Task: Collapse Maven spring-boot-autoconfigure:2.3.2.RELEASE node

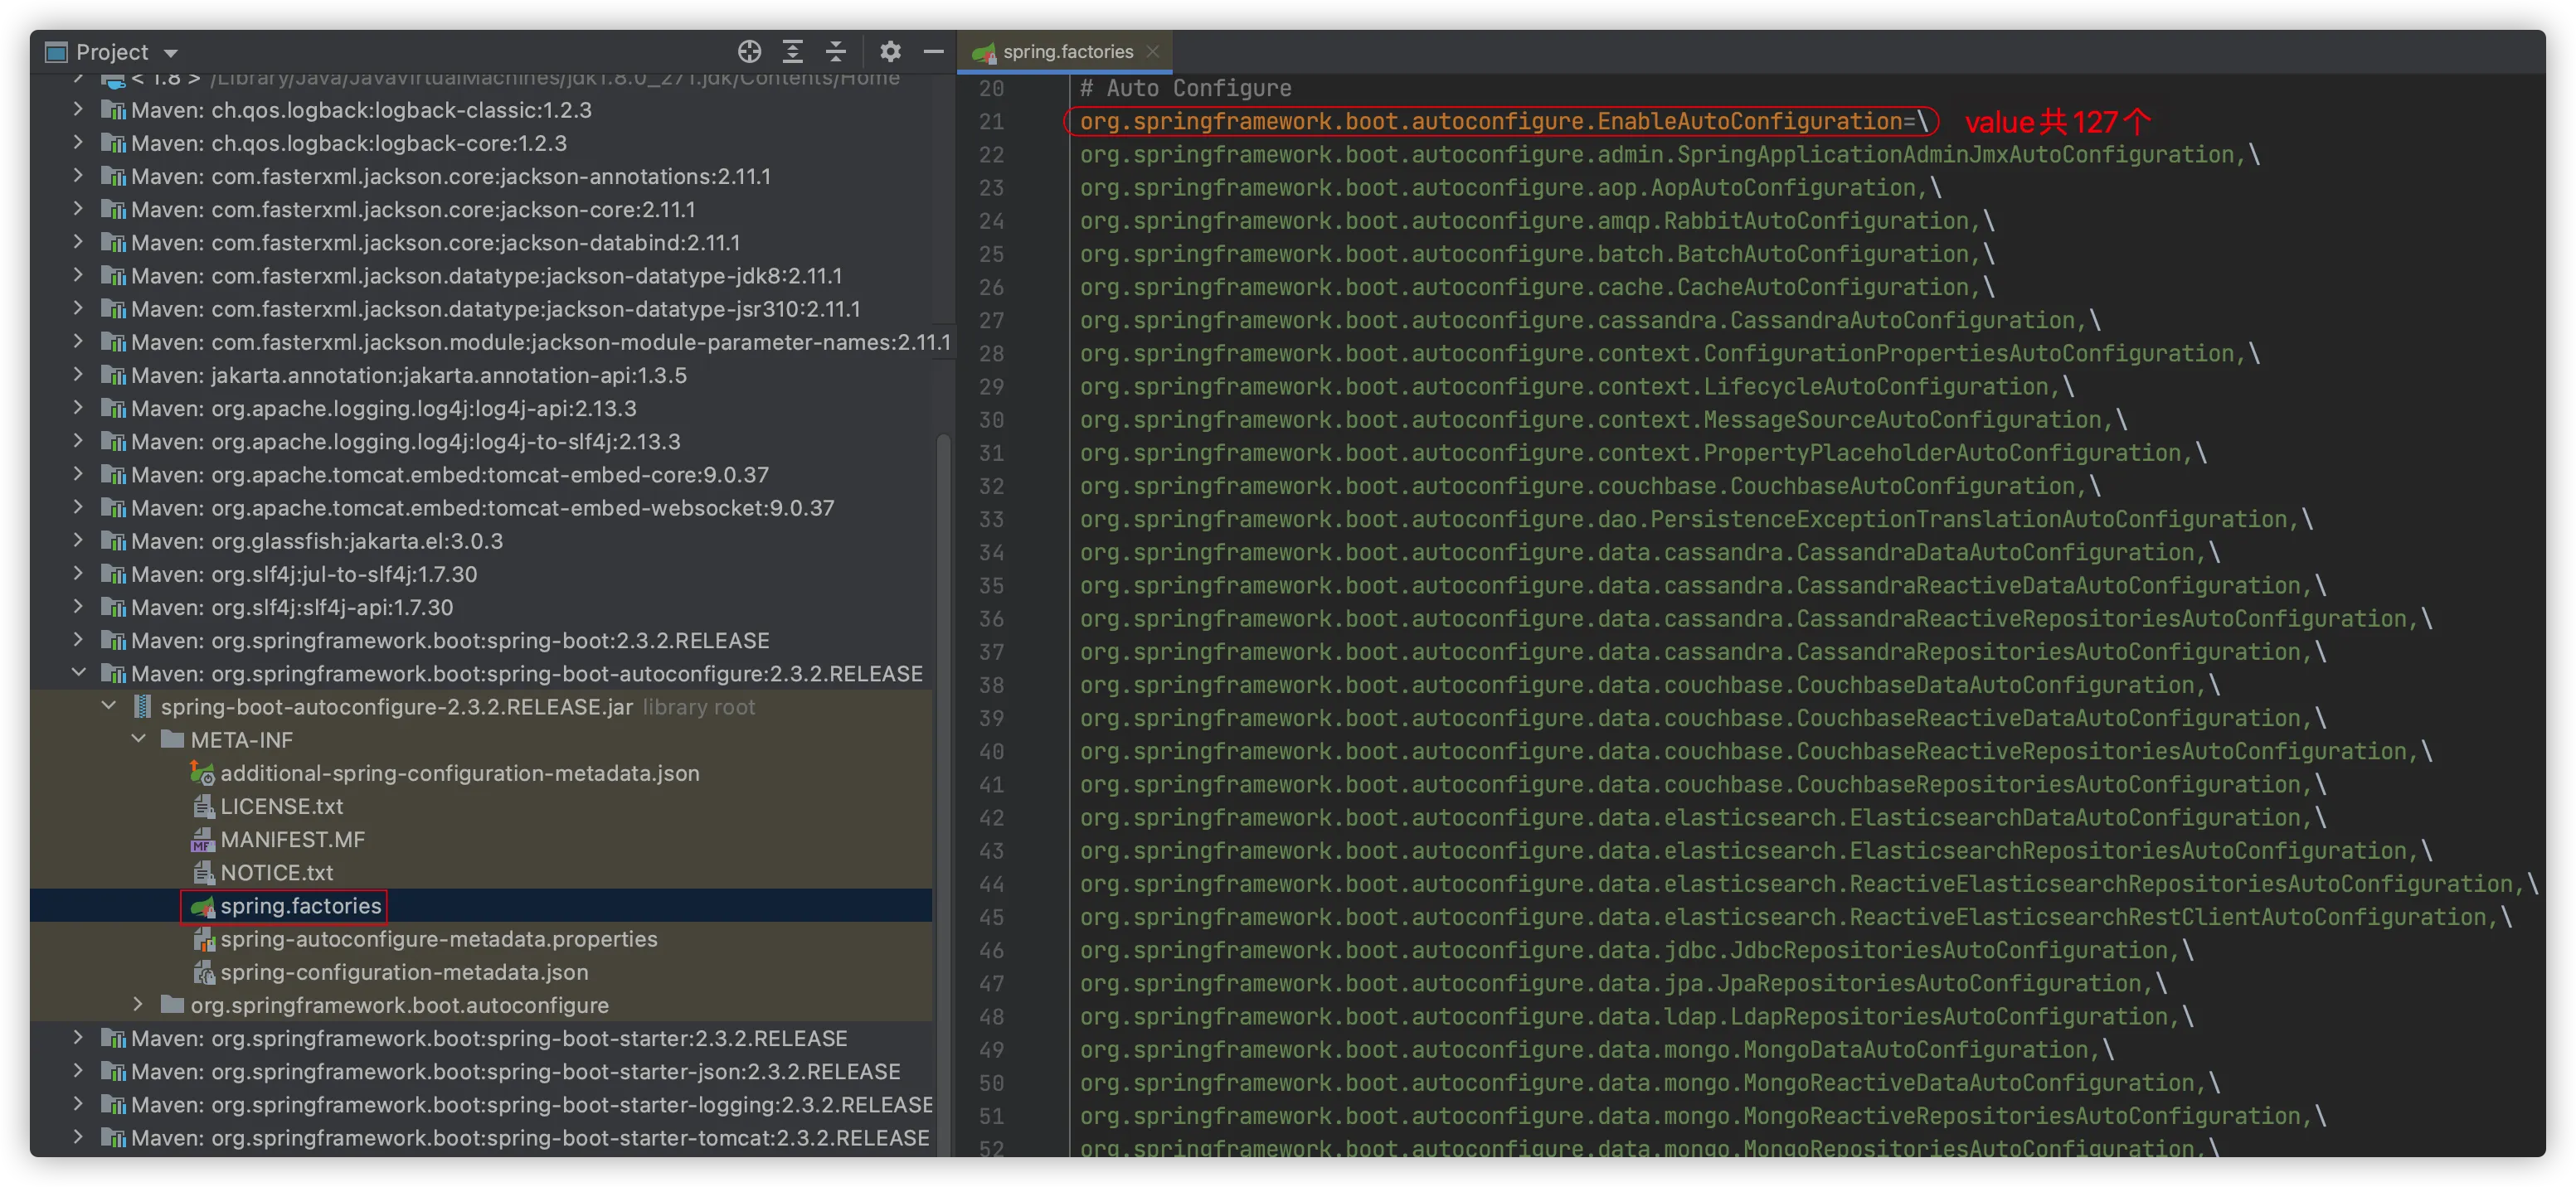Action: coord(79,673)
